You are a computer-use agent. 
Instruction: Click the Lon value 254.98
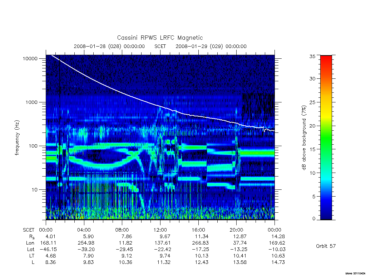86,243
